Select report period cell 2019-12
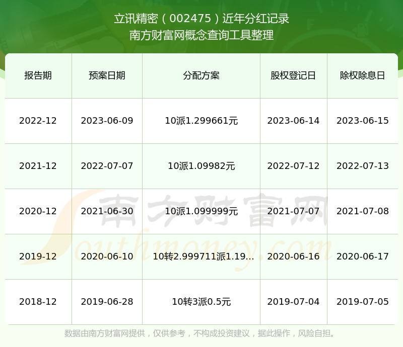The width and height of the screenshot is (403, 347). pyautogui.click(x=38, y=256)
